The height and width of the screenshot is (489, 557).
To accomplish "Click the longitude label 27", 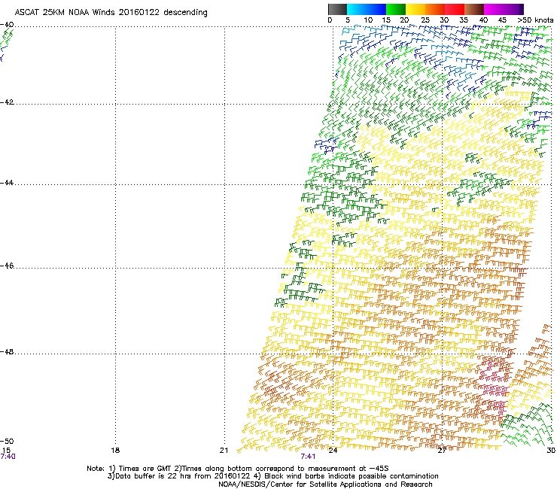I will 442,450.
